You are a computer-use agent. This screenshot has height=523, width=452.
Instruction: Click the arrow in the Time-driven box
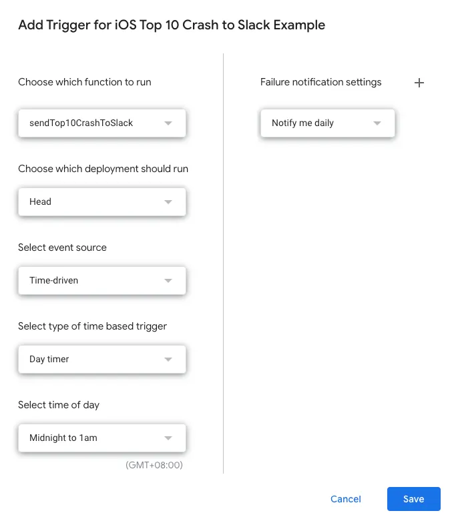pyautogui.click(x=168, y=281)
